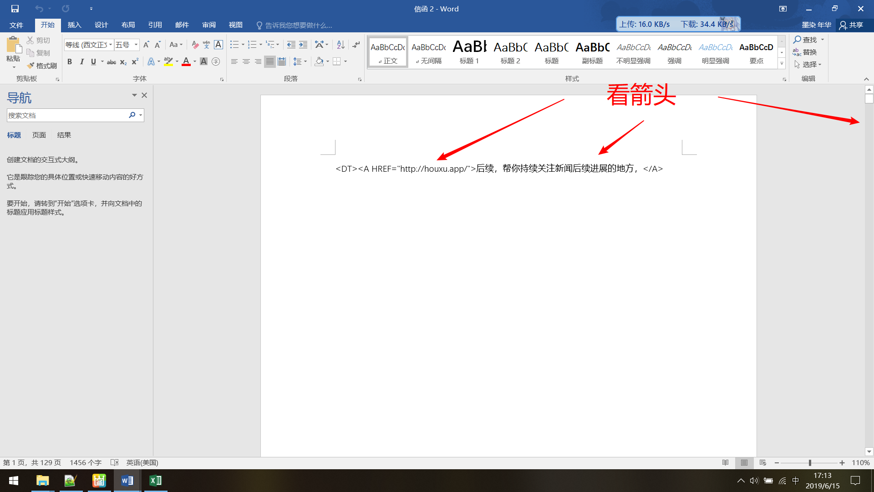Apply the 标题 1 heading style
The height and width of the screenshot is (492, 874).
coord(469,52)
